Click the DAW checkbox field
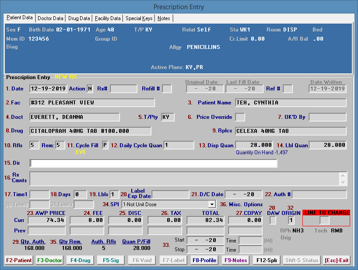The height and width of the screenshot is (270, 358). click(273, 220)
